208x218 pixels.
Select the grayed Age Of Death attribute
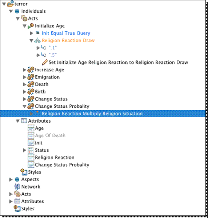pyautogui.click(x=50, y=135)
